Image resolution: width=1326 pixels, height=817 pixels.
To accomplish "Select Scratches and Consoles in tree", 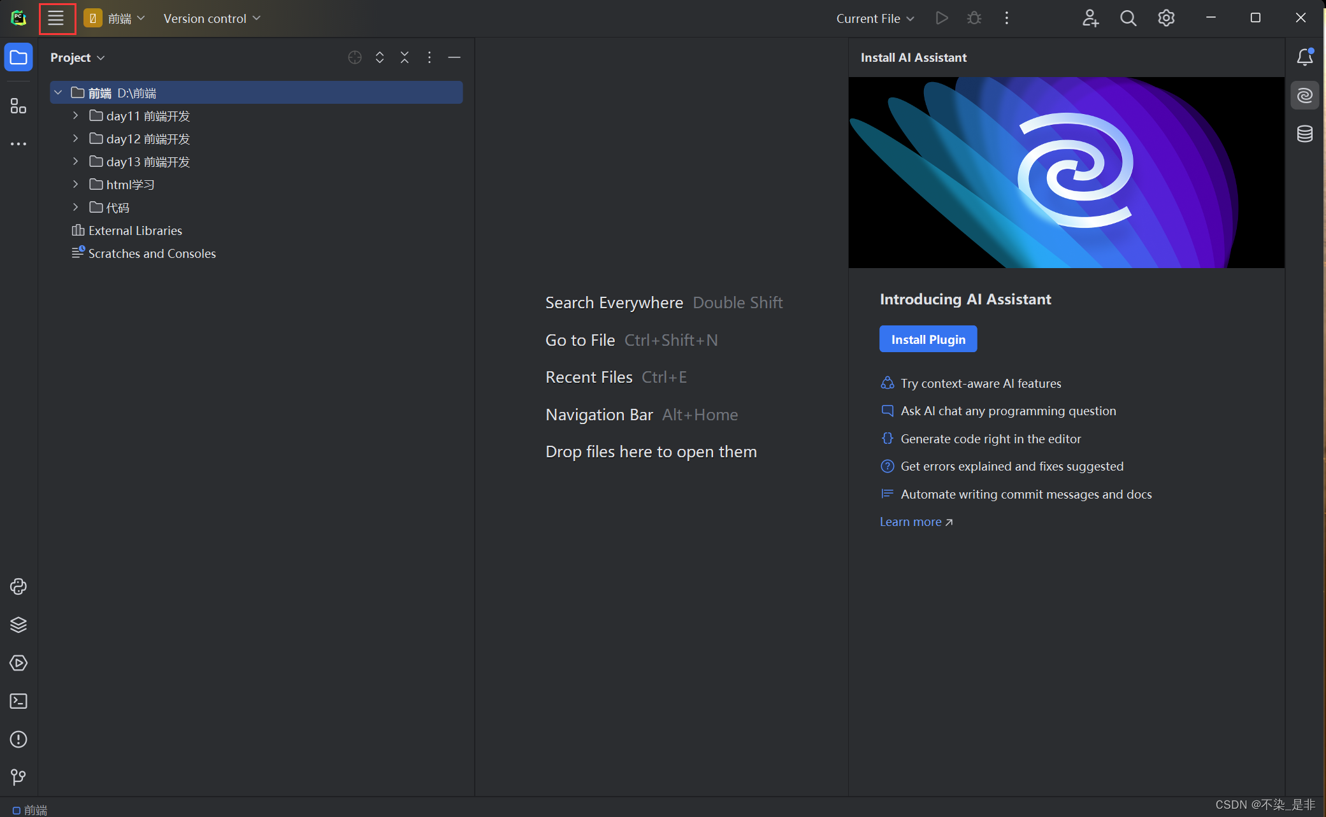I will click(152, 253).
